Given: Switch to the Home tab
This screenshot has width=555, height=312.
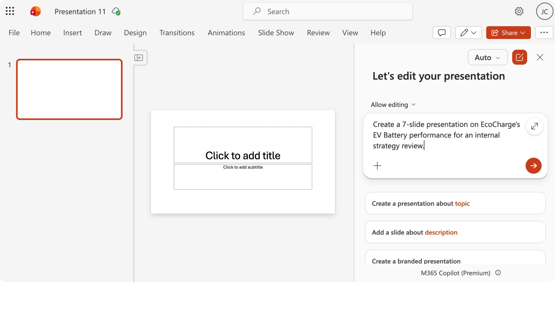Looking at the screenshot, I should click(41, 33).
